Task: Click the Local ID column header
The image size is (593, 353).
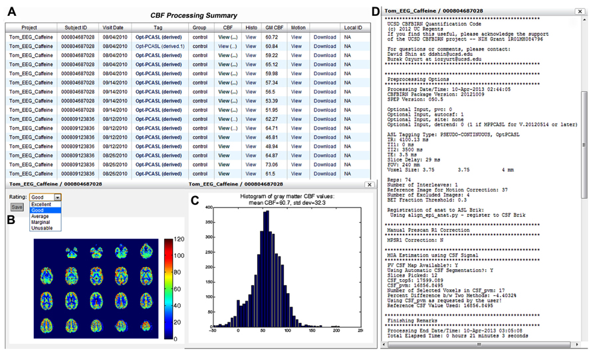Action: point(353,28)
